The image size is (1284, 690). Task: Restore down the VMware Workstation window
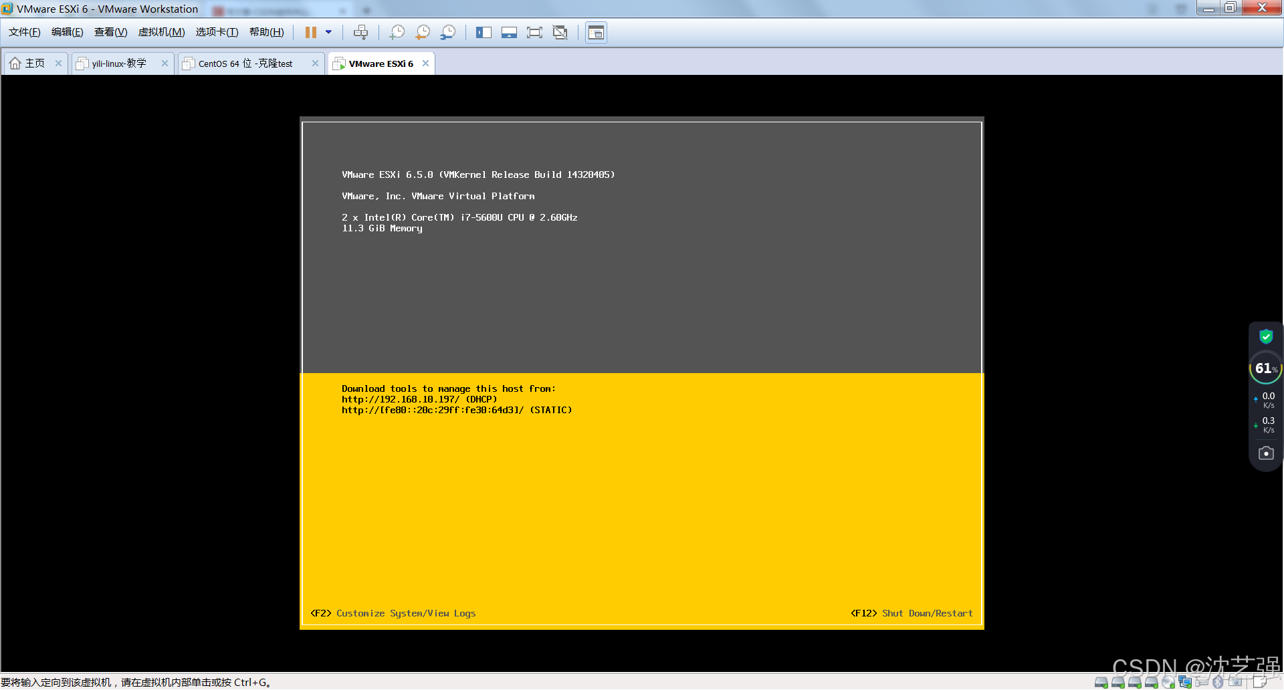click(x=1230, y=8)
